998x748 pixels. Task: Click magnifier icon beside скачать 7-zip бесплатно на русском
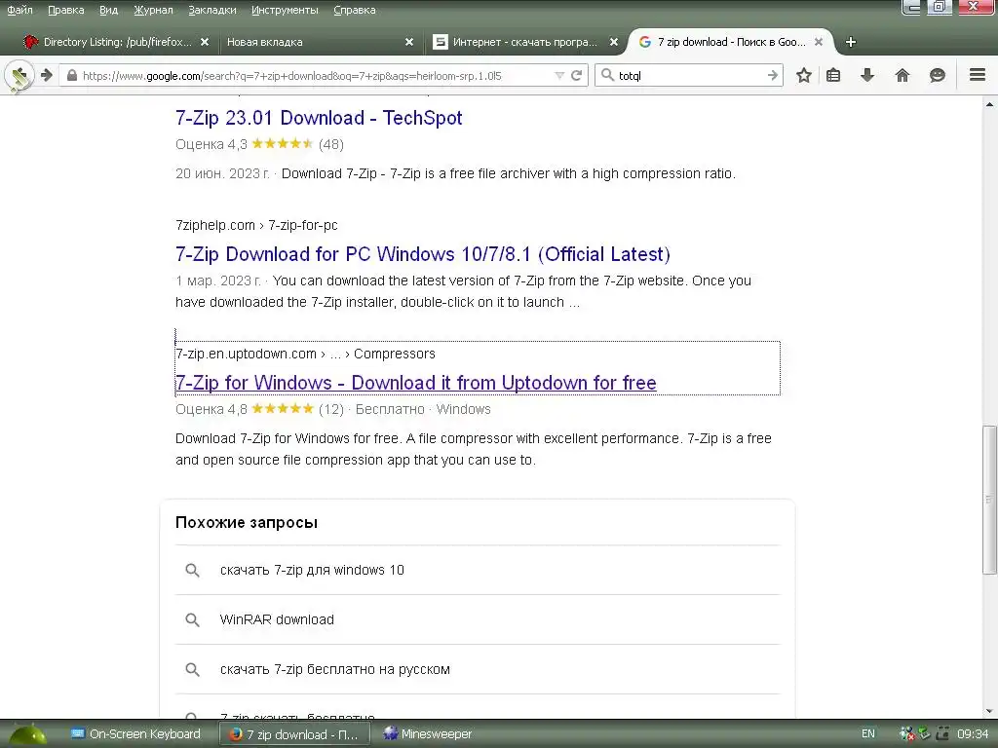tap(192, 669)
